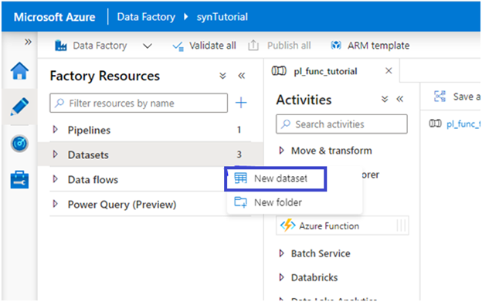The image size is (482, 302).
Task: Click the Pipelines count 1
Action: tap(239, 130)
